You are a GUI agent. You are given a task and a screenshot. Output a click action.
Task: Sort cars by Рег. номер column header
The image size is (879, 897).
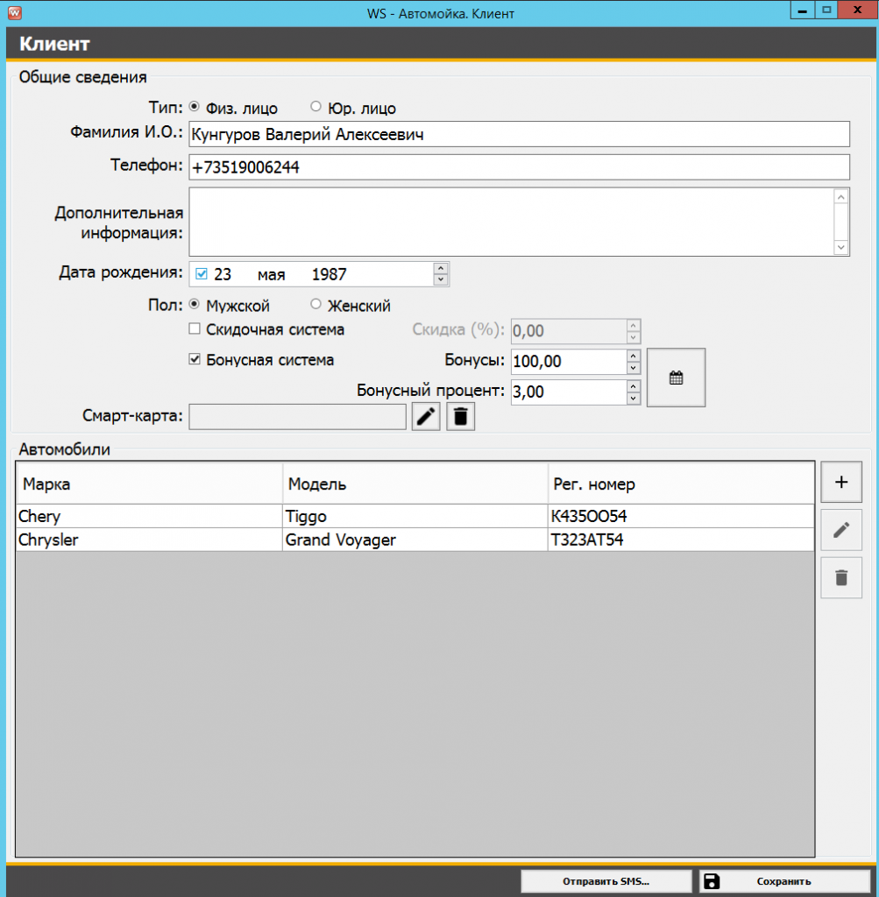(x=681, y=484)
